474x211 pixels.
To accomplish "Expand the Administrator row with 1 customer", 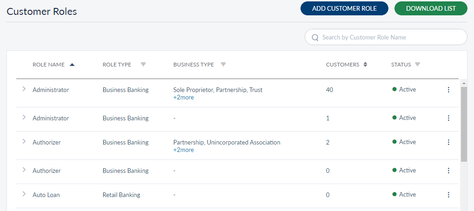I will [24, 118].
